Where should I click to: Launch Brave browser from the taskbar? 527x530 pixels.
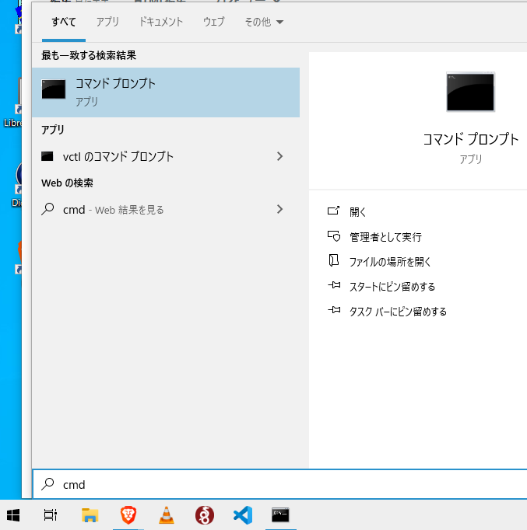point(128,515)
